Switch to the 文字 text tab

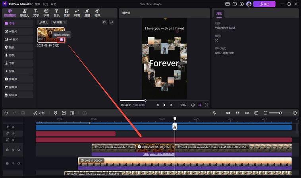(x=36, y=13)
